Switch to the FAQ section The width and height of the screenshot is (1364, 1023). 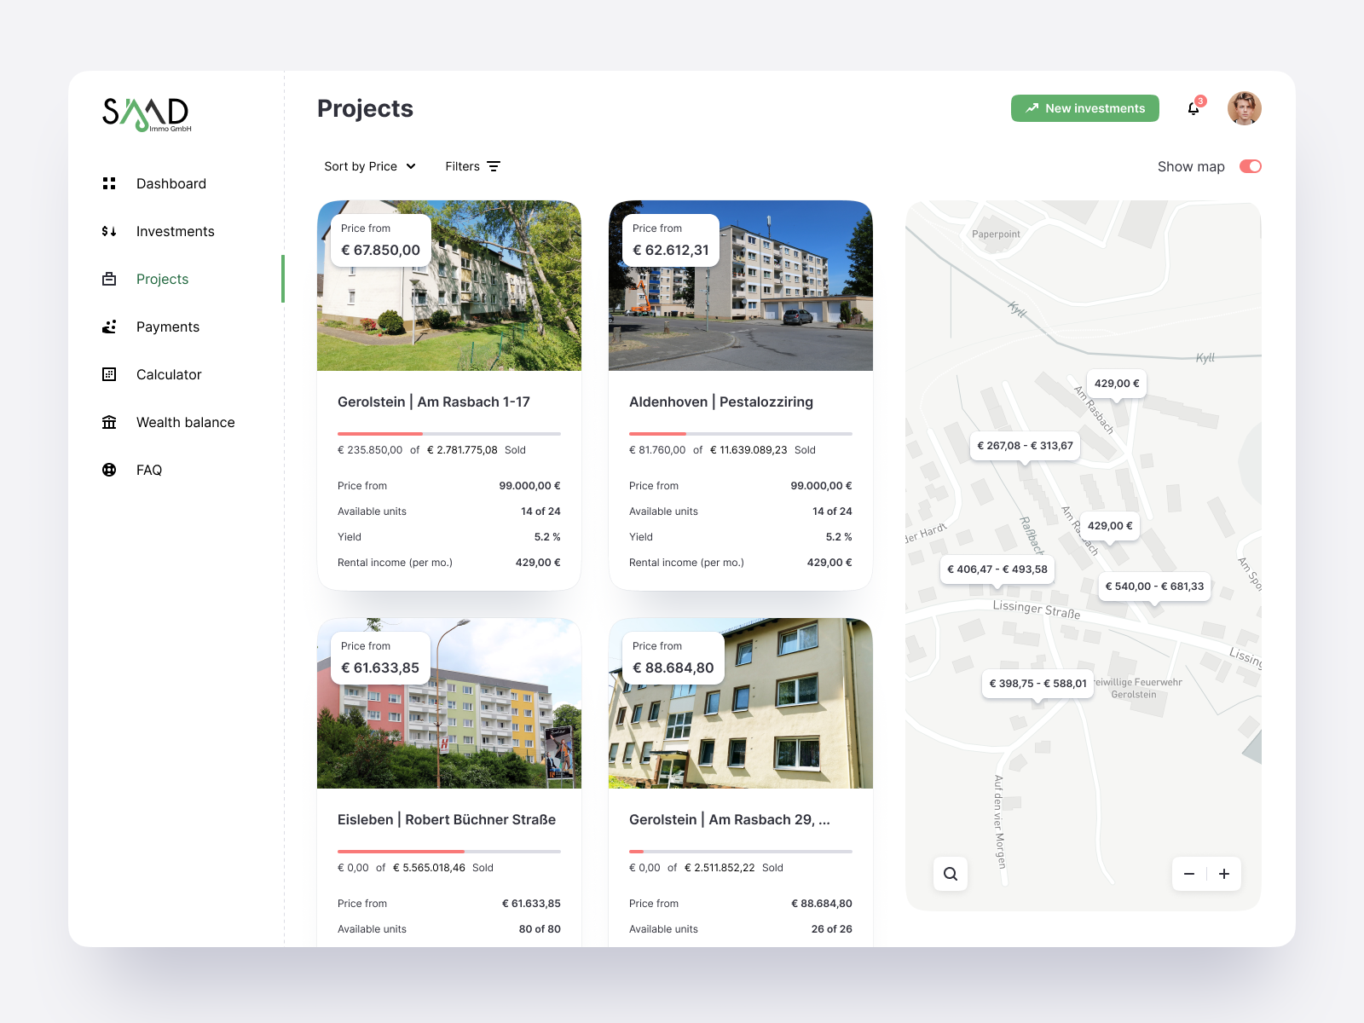point(148,470)
